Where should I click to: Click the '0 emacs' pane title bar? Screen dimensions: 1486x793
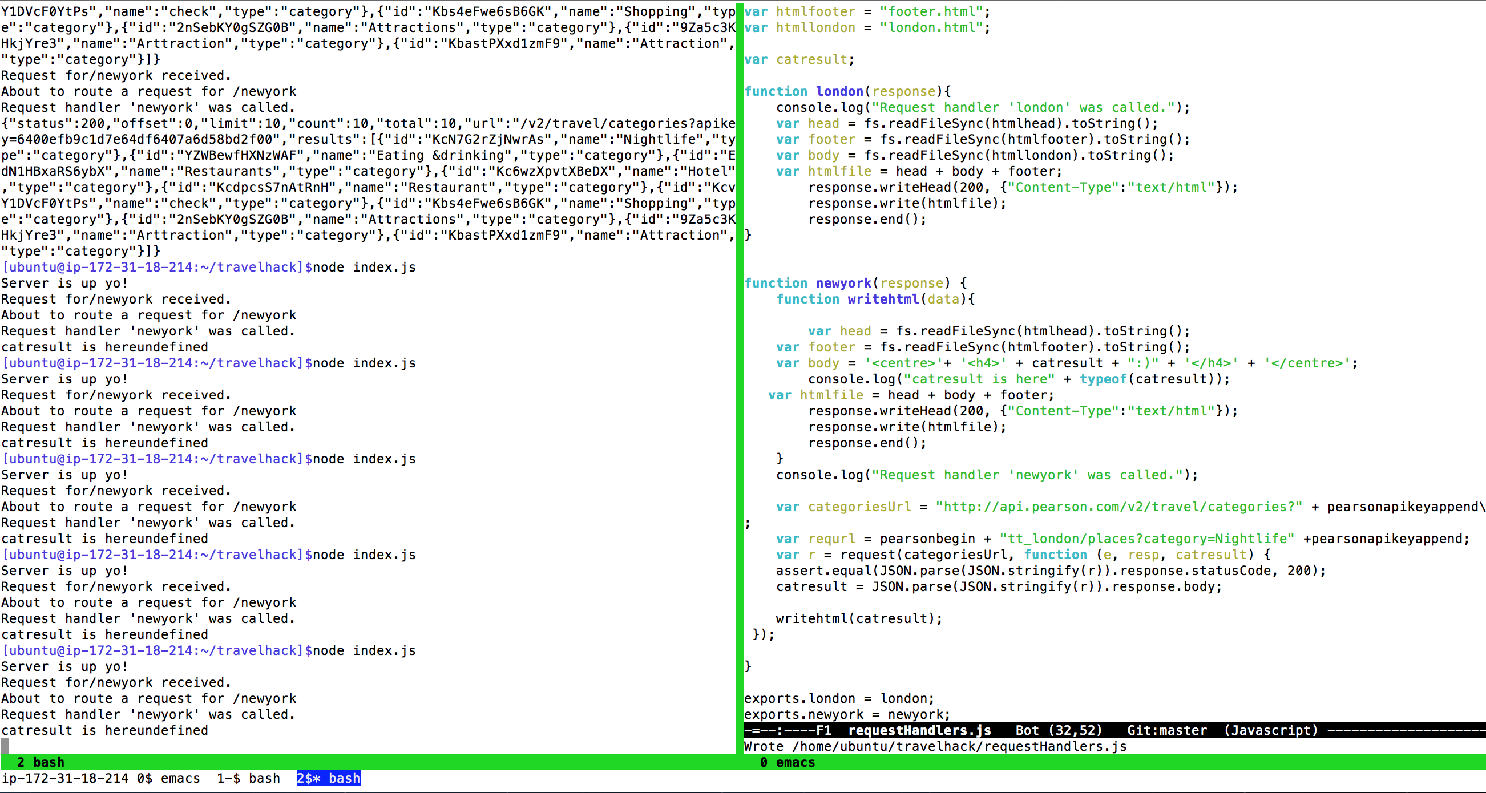point(788,762)
